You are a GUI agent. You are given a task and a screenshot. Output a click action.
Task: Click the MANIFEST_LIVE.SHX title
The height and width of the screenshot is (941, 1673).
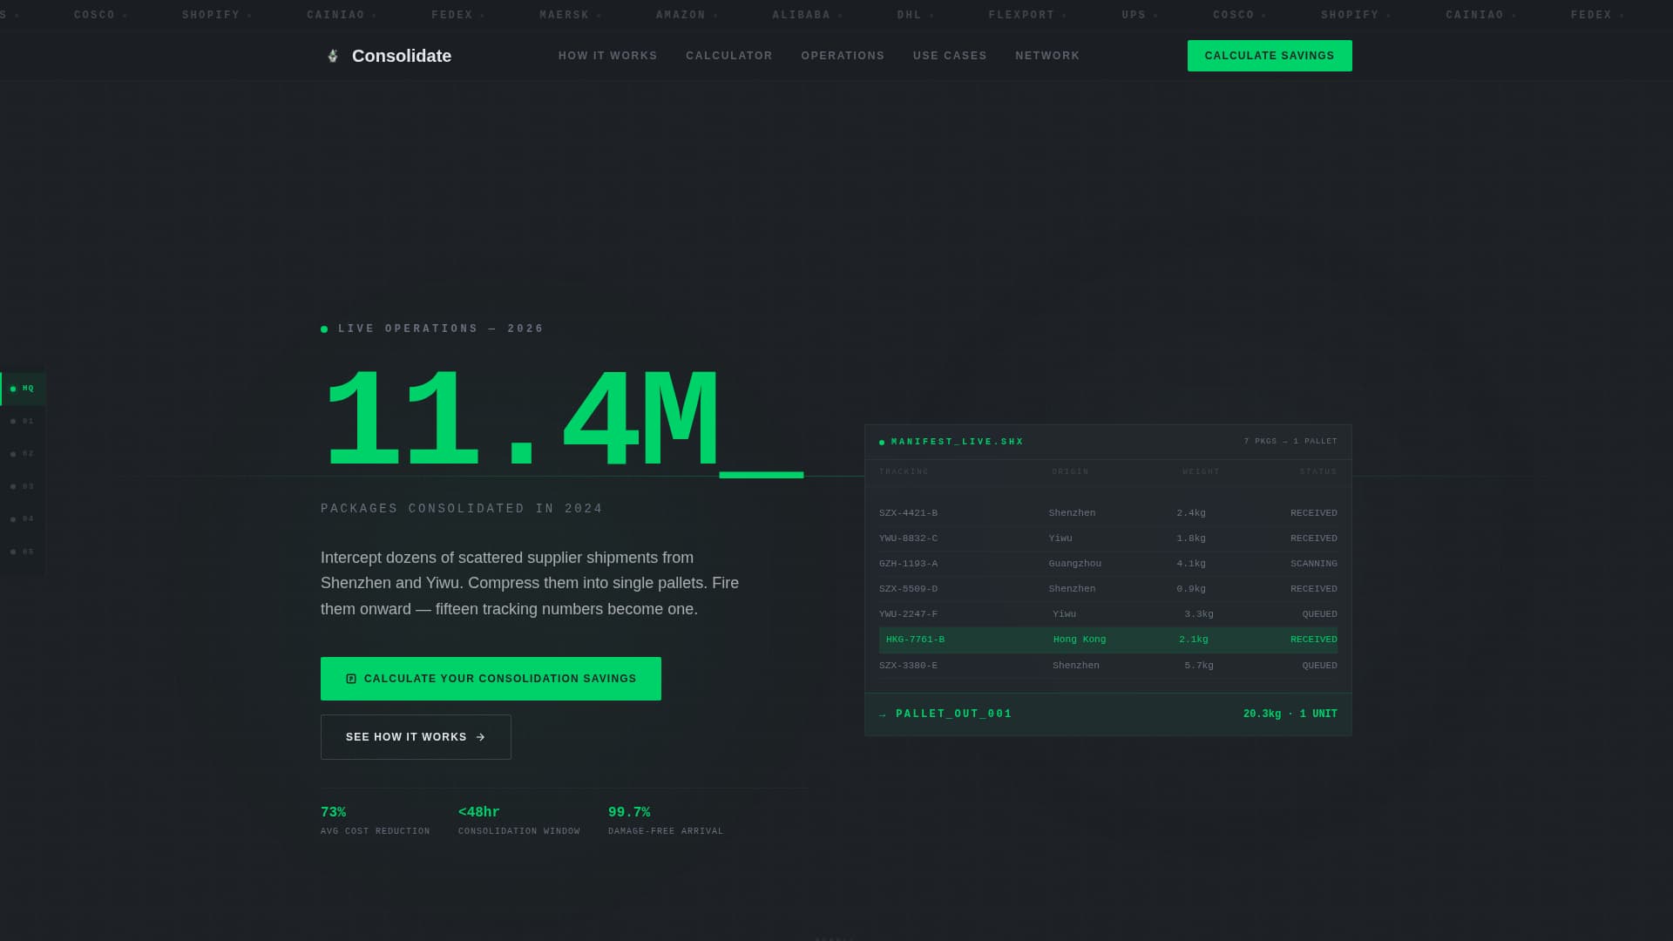pyautogui.click(x=958, y=443)
